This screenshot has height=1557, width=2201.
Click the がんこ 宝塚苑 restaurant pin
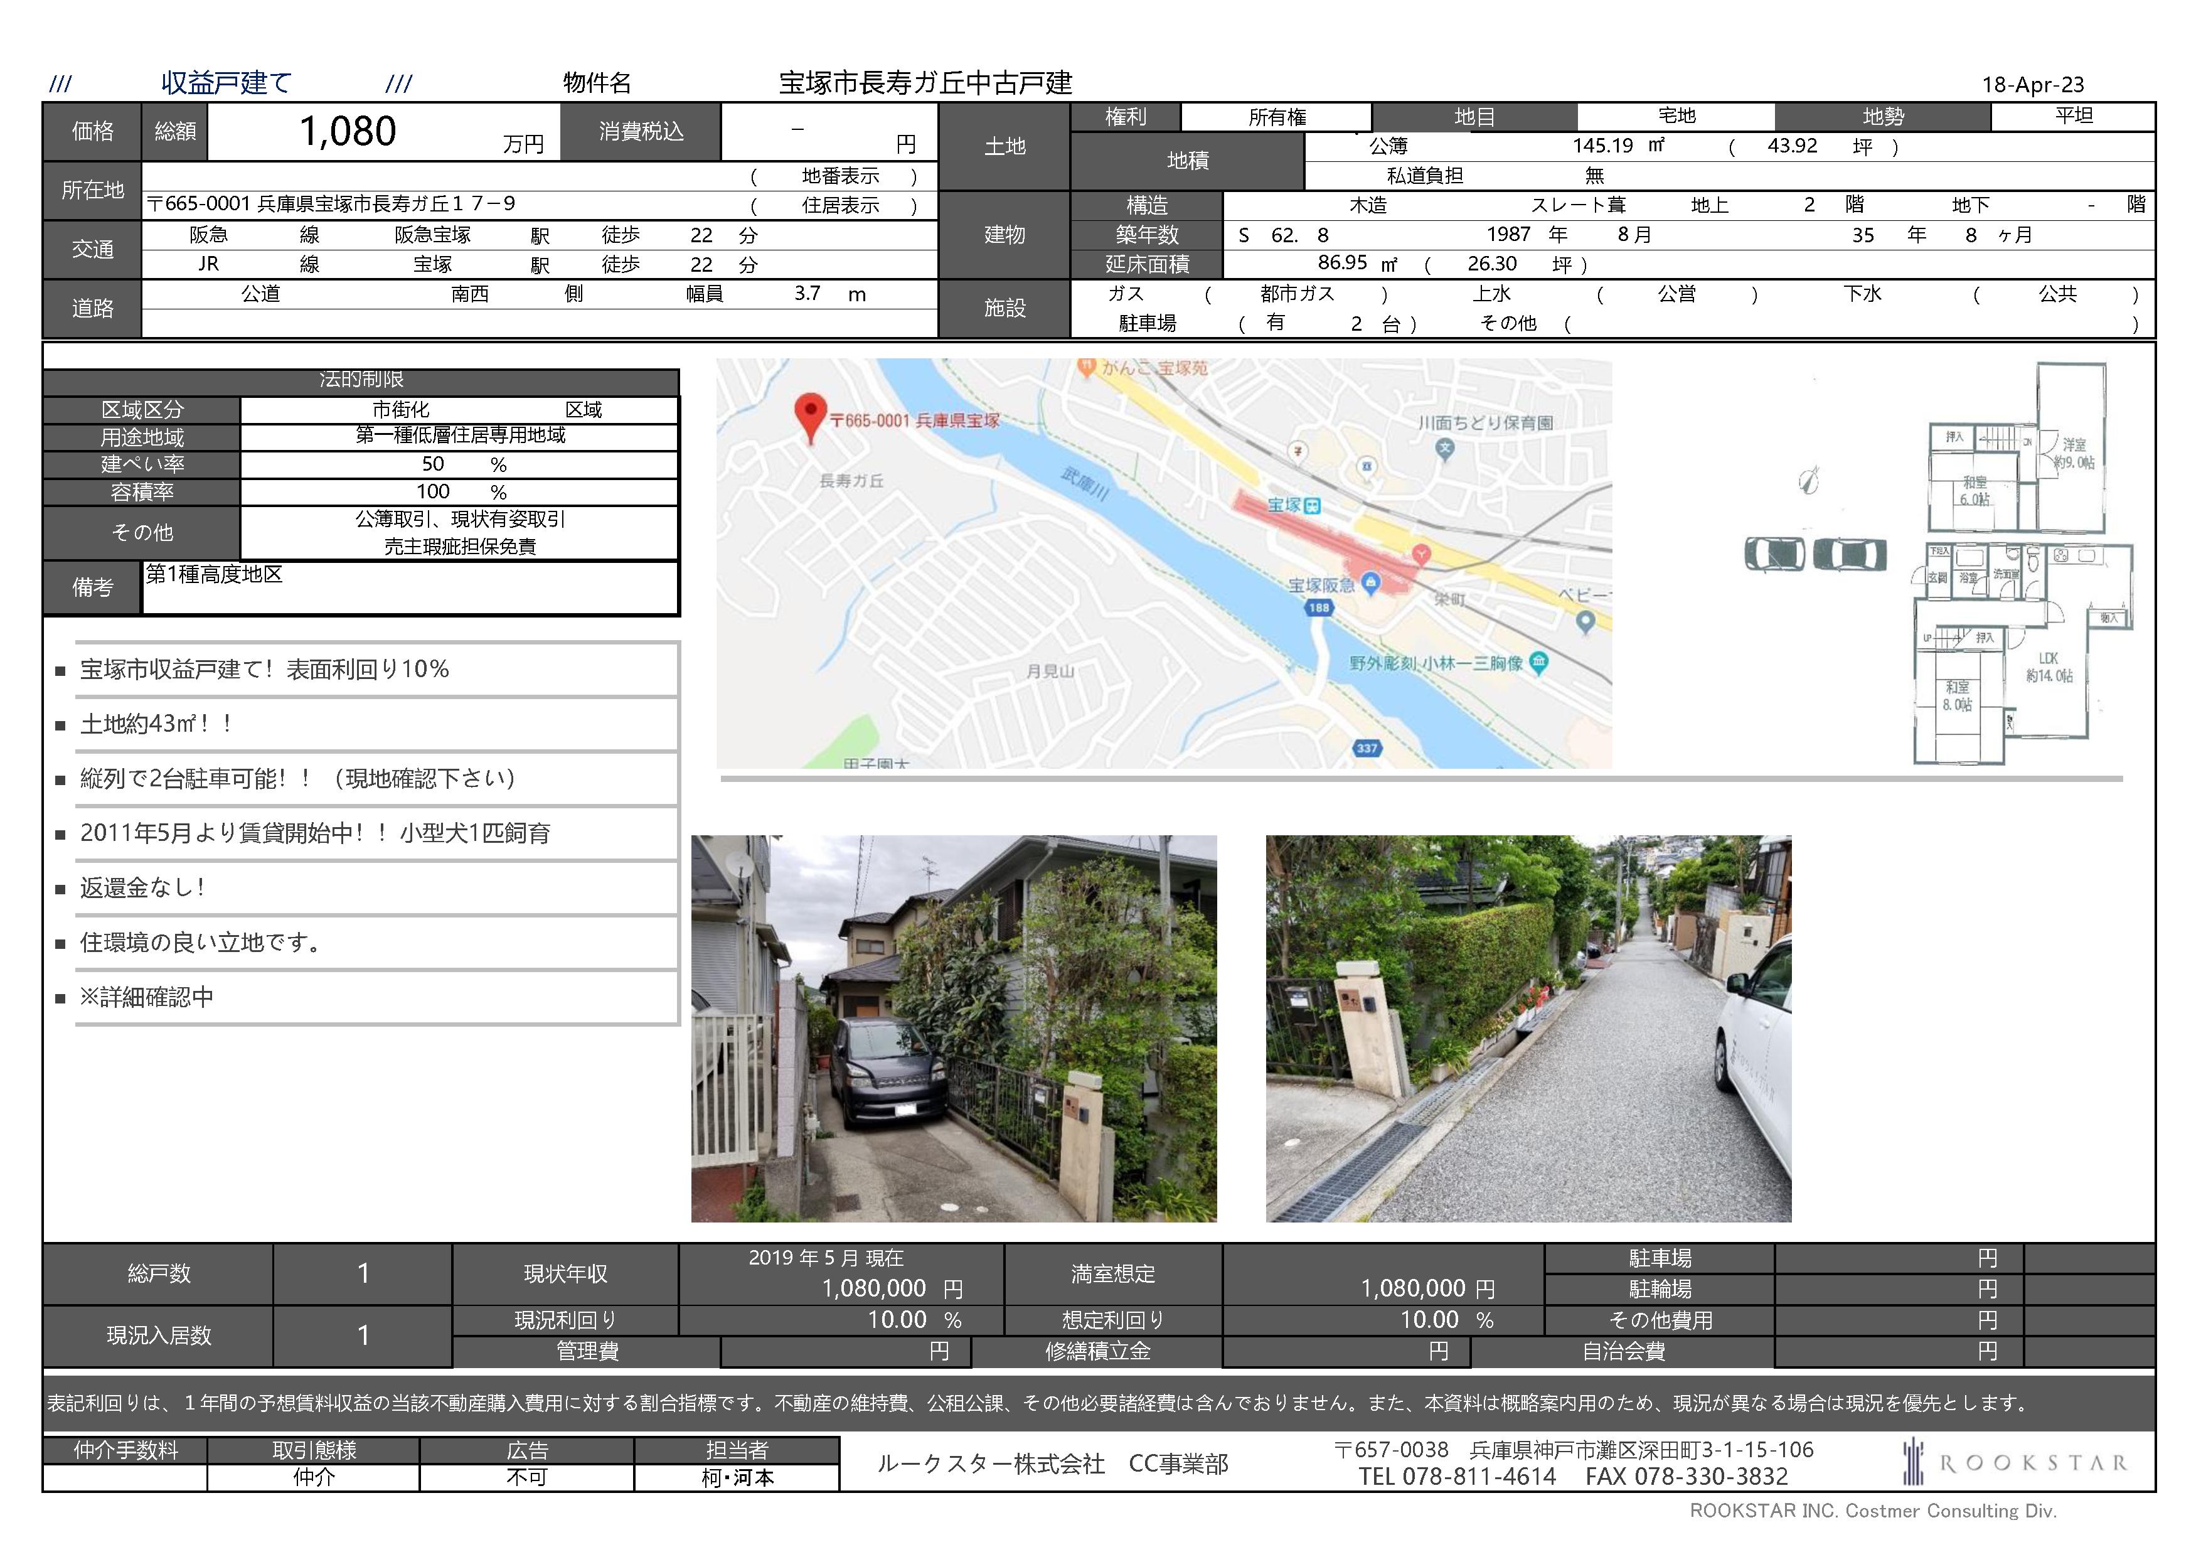[1086, 367]
